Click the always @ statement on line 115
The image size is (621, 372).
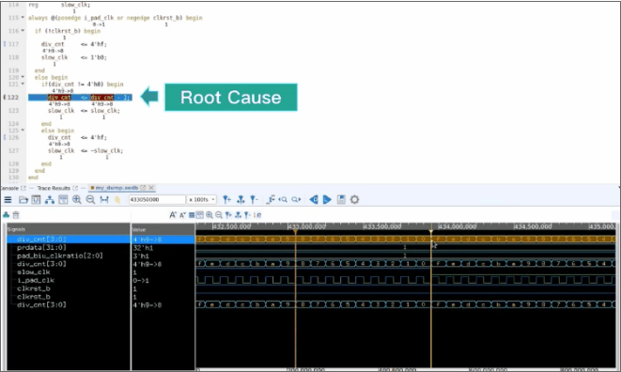click(x=116, y=18)
